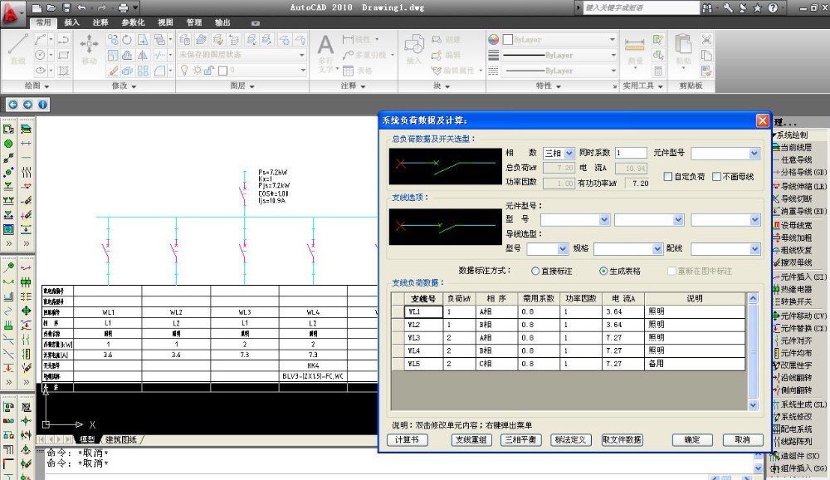830x480 pixels.
Task: Open the 视图 ribbon tab
Action: (165, 22)
